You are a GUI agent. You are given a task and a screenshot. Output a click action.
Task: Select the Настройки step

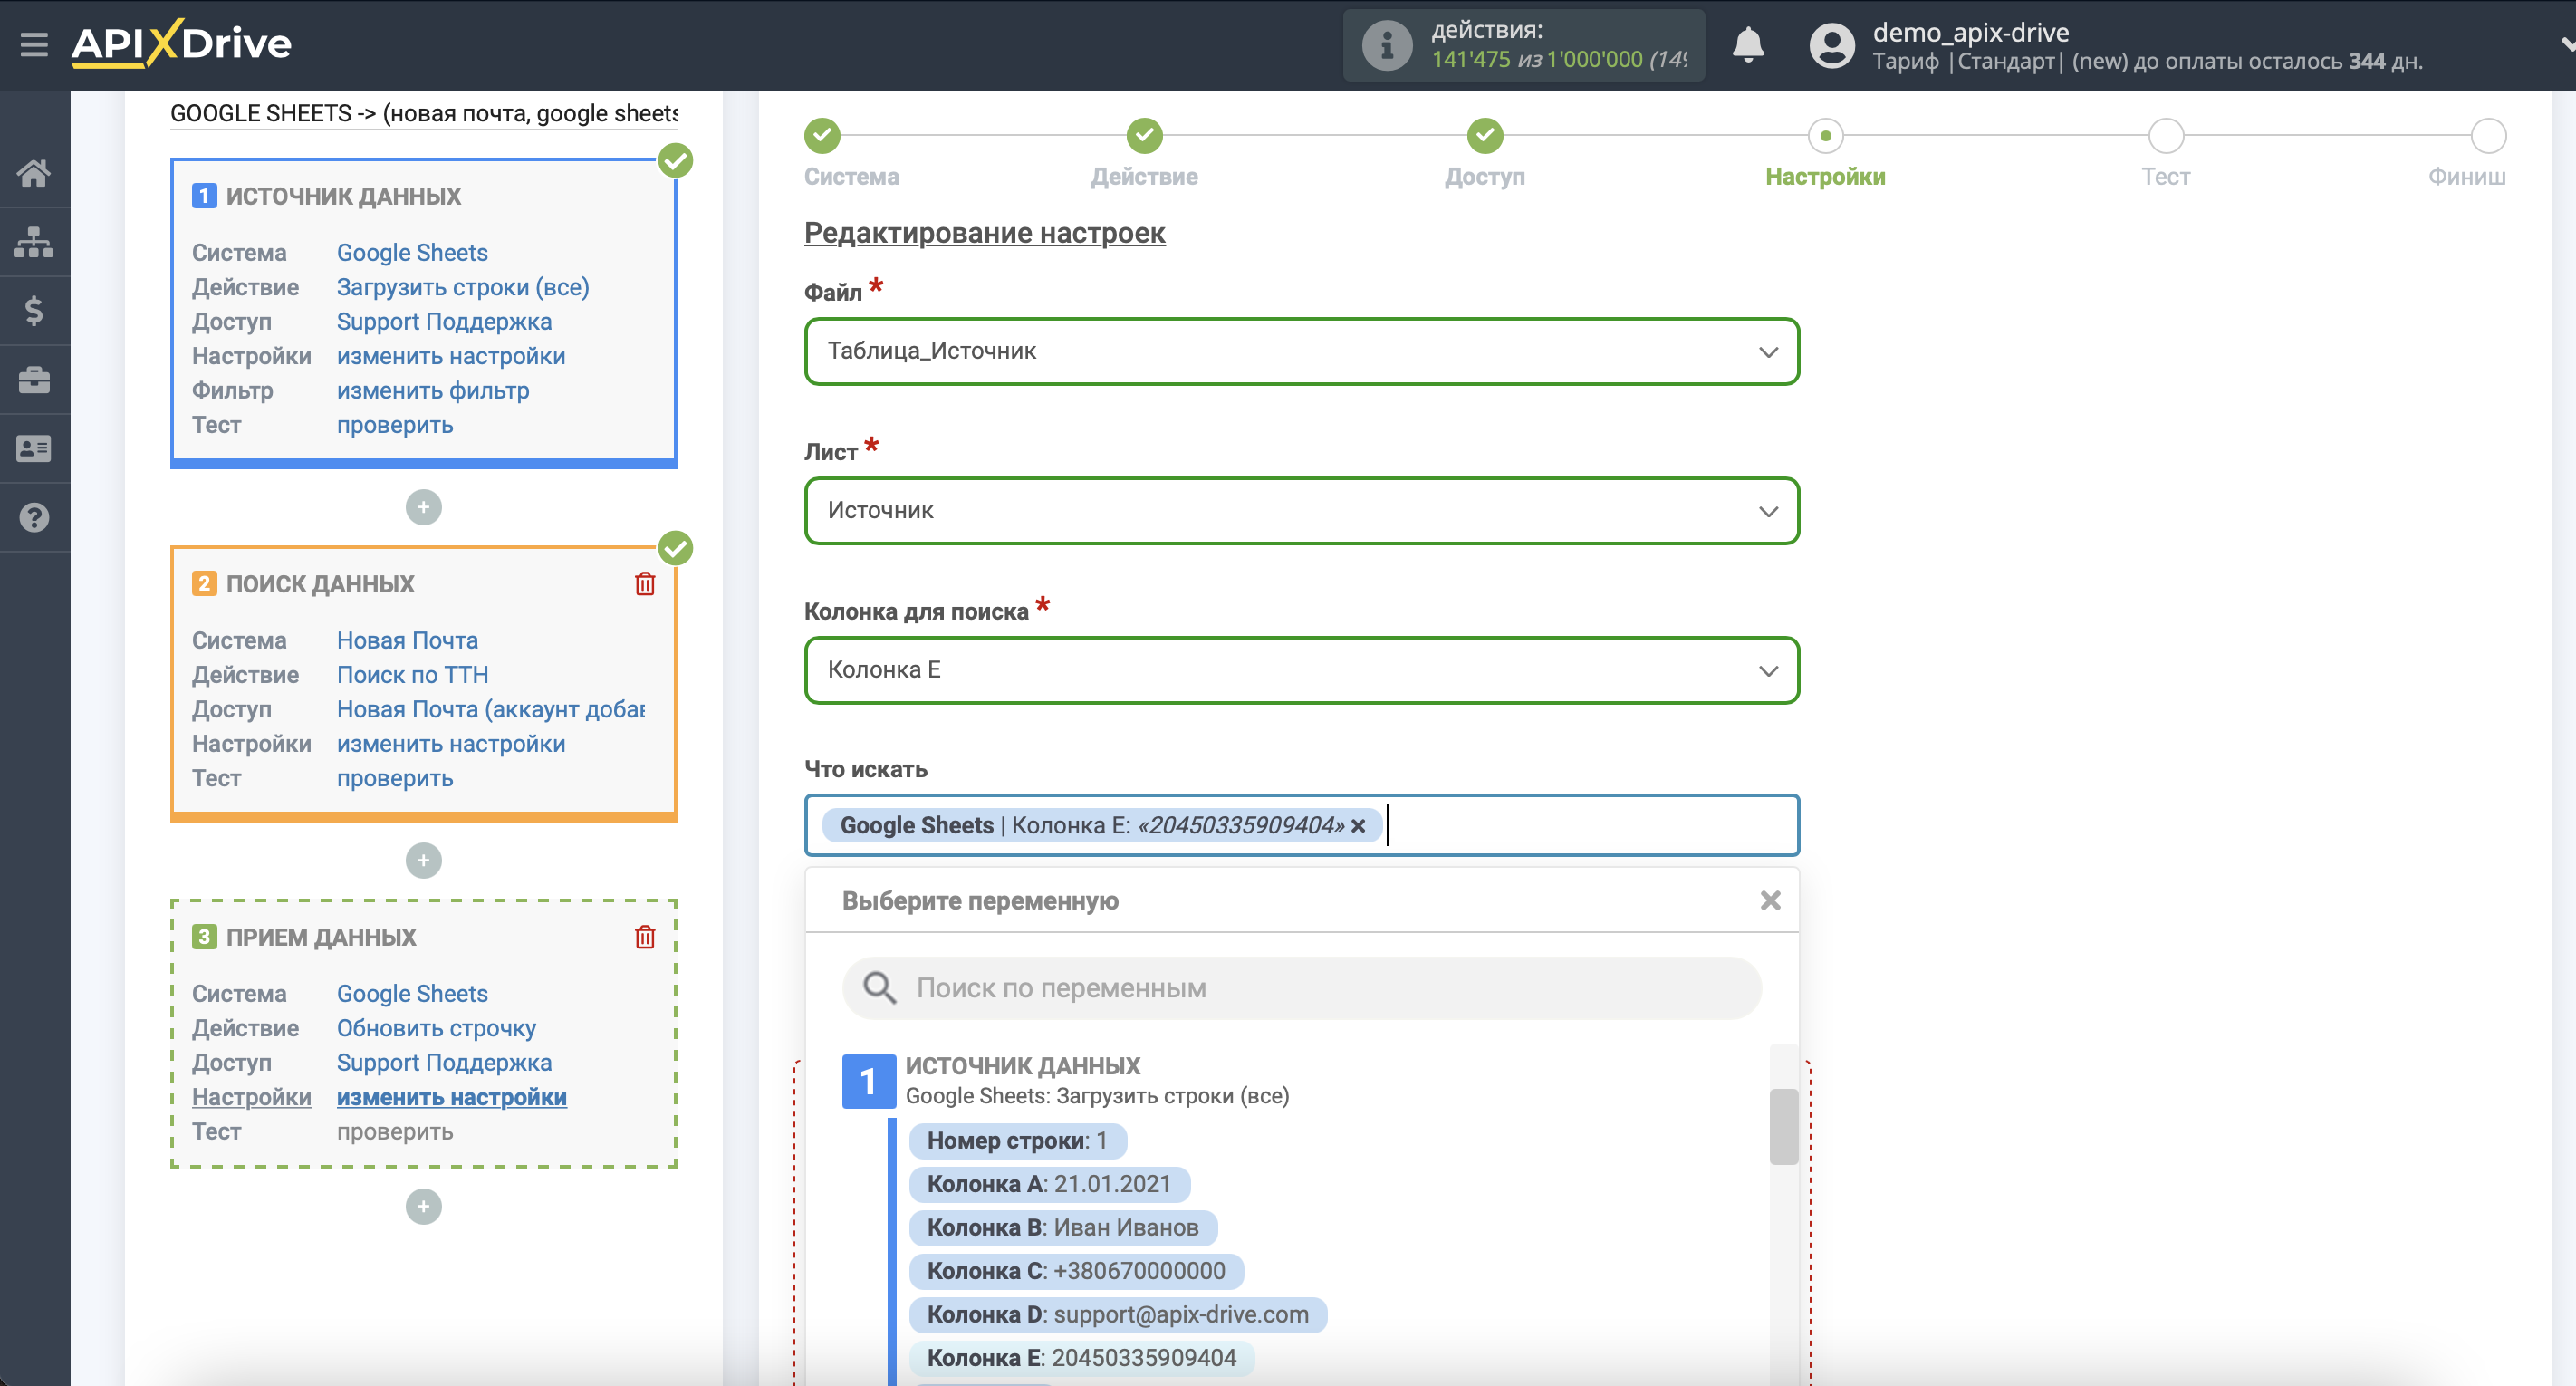click(x=1825, y=135)
